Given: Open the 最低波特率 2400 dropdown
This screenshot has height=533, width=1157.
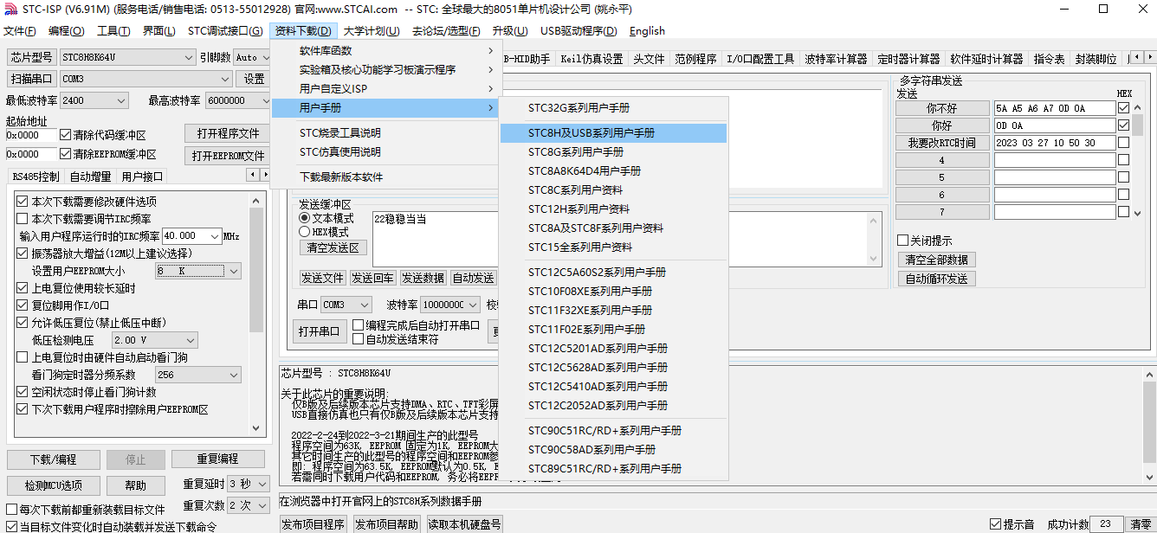Looking at the screenshot, I should point(94,100).
